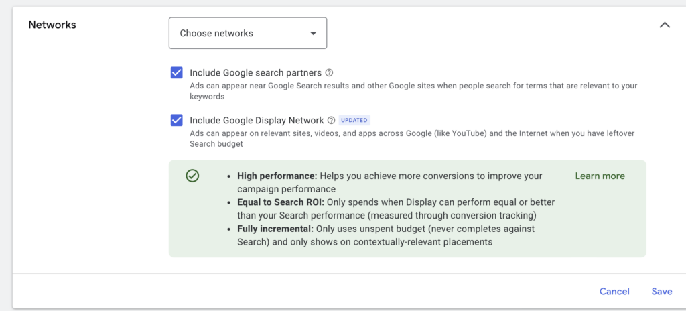This screenshot has height=311, width=686.
Task: Follow the Learn more link
Action: [x=600, y=176]
